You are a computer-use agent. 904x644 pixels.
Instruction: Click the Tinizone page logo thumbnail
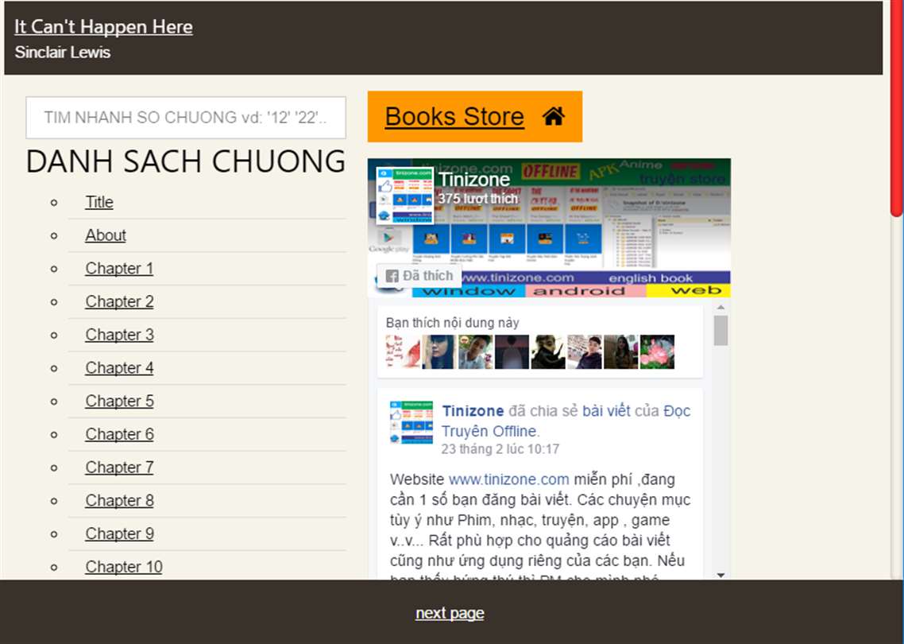404,196
